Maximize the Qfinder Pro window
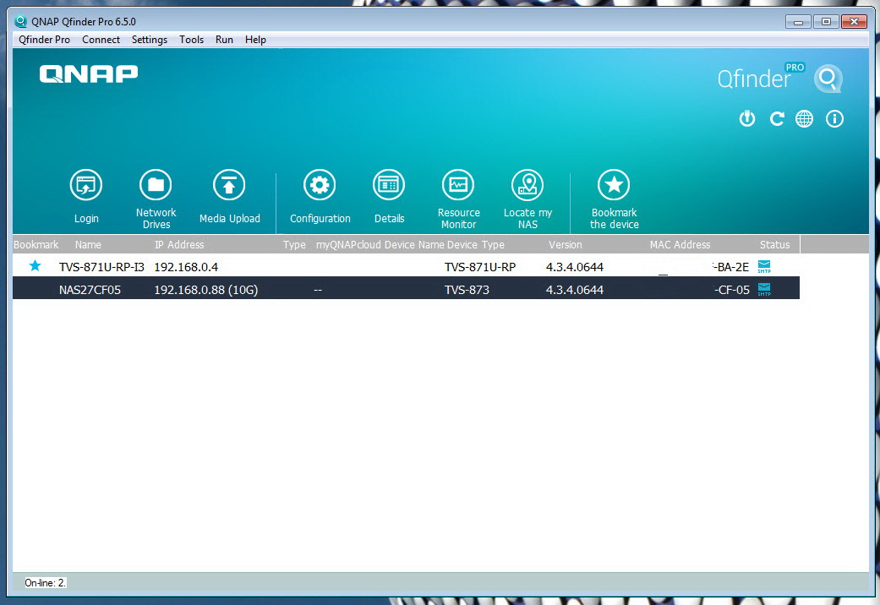The image size is (880, 605). [826, 22]
